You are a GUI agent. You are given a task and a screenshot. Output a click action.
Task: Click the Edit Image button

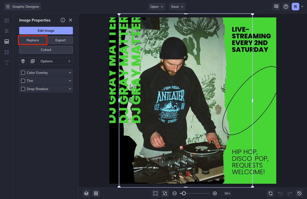[x=46, y=31]
